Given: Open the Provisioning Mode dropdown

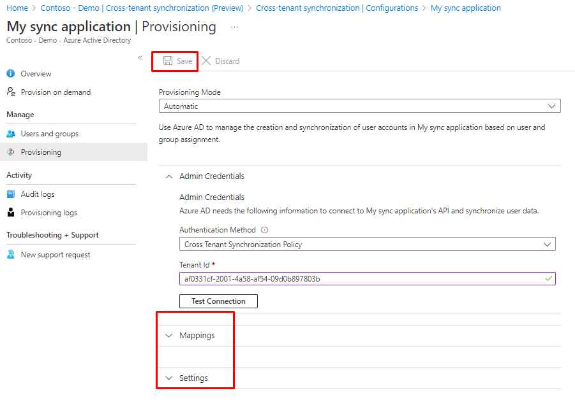Looking at the screenshot, I should click(x=359, y=106).
